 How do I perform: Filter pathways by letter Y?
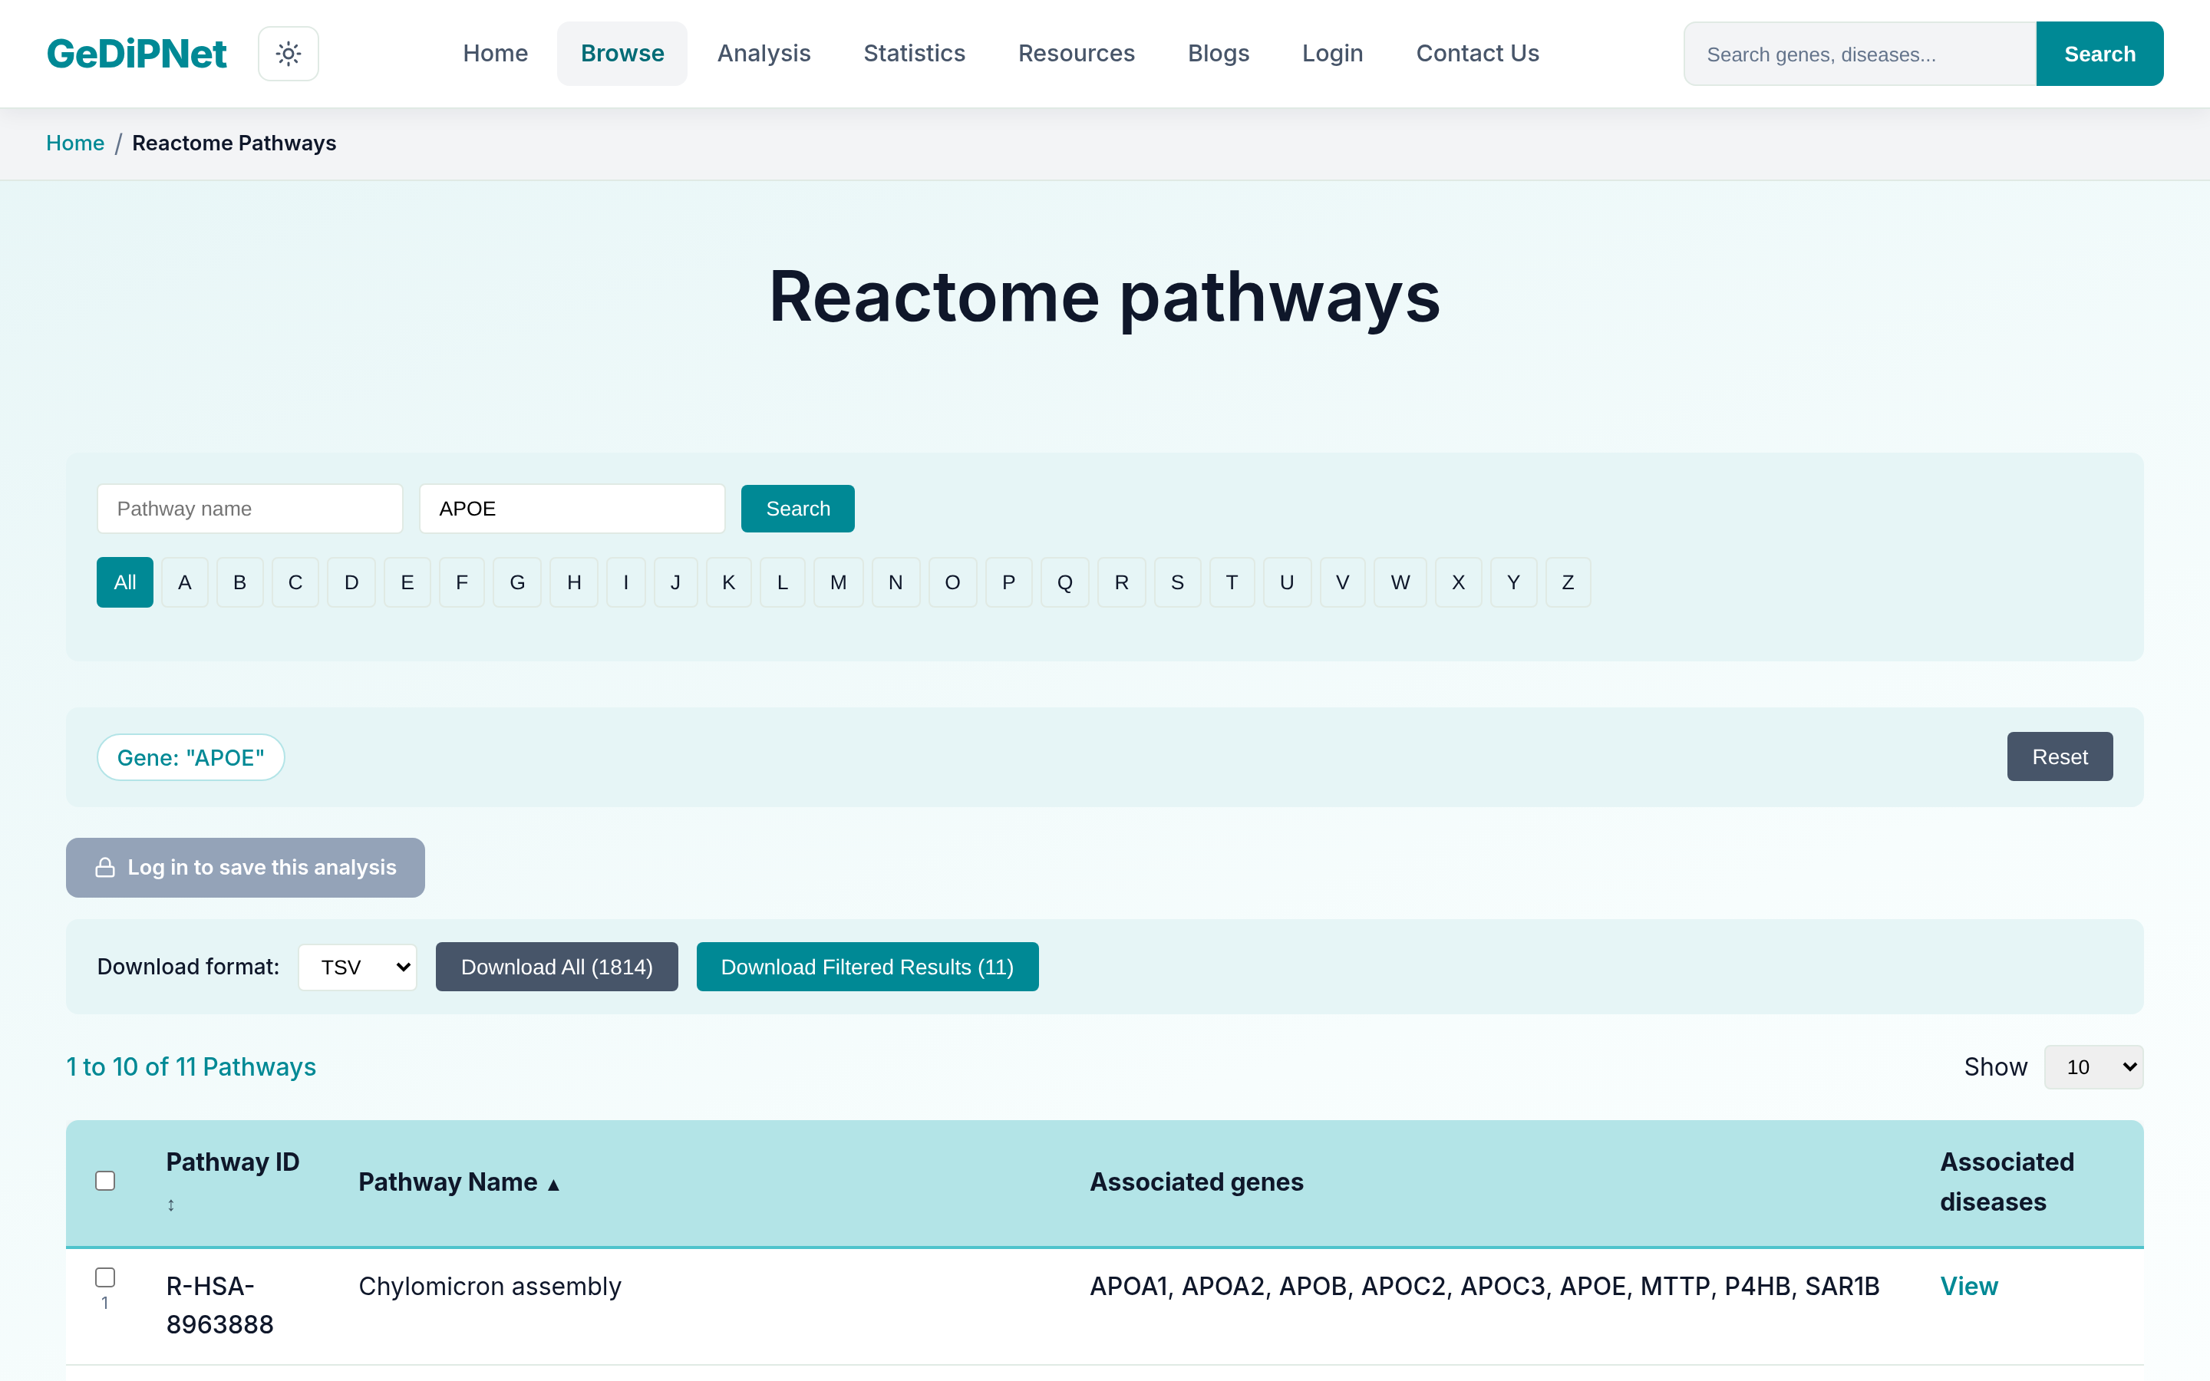pos(1513,583)
